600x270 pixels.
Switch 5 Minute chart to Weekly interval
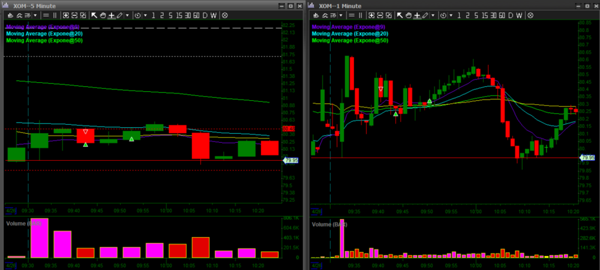[213, 15]
